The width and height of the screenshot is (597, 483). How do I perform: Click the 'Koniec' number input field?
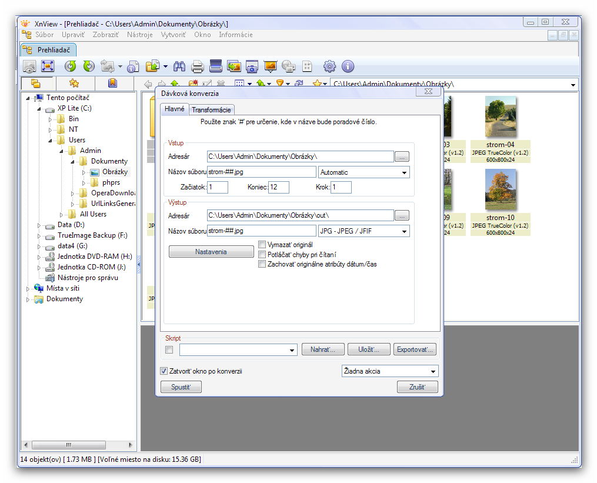(279, 187)
